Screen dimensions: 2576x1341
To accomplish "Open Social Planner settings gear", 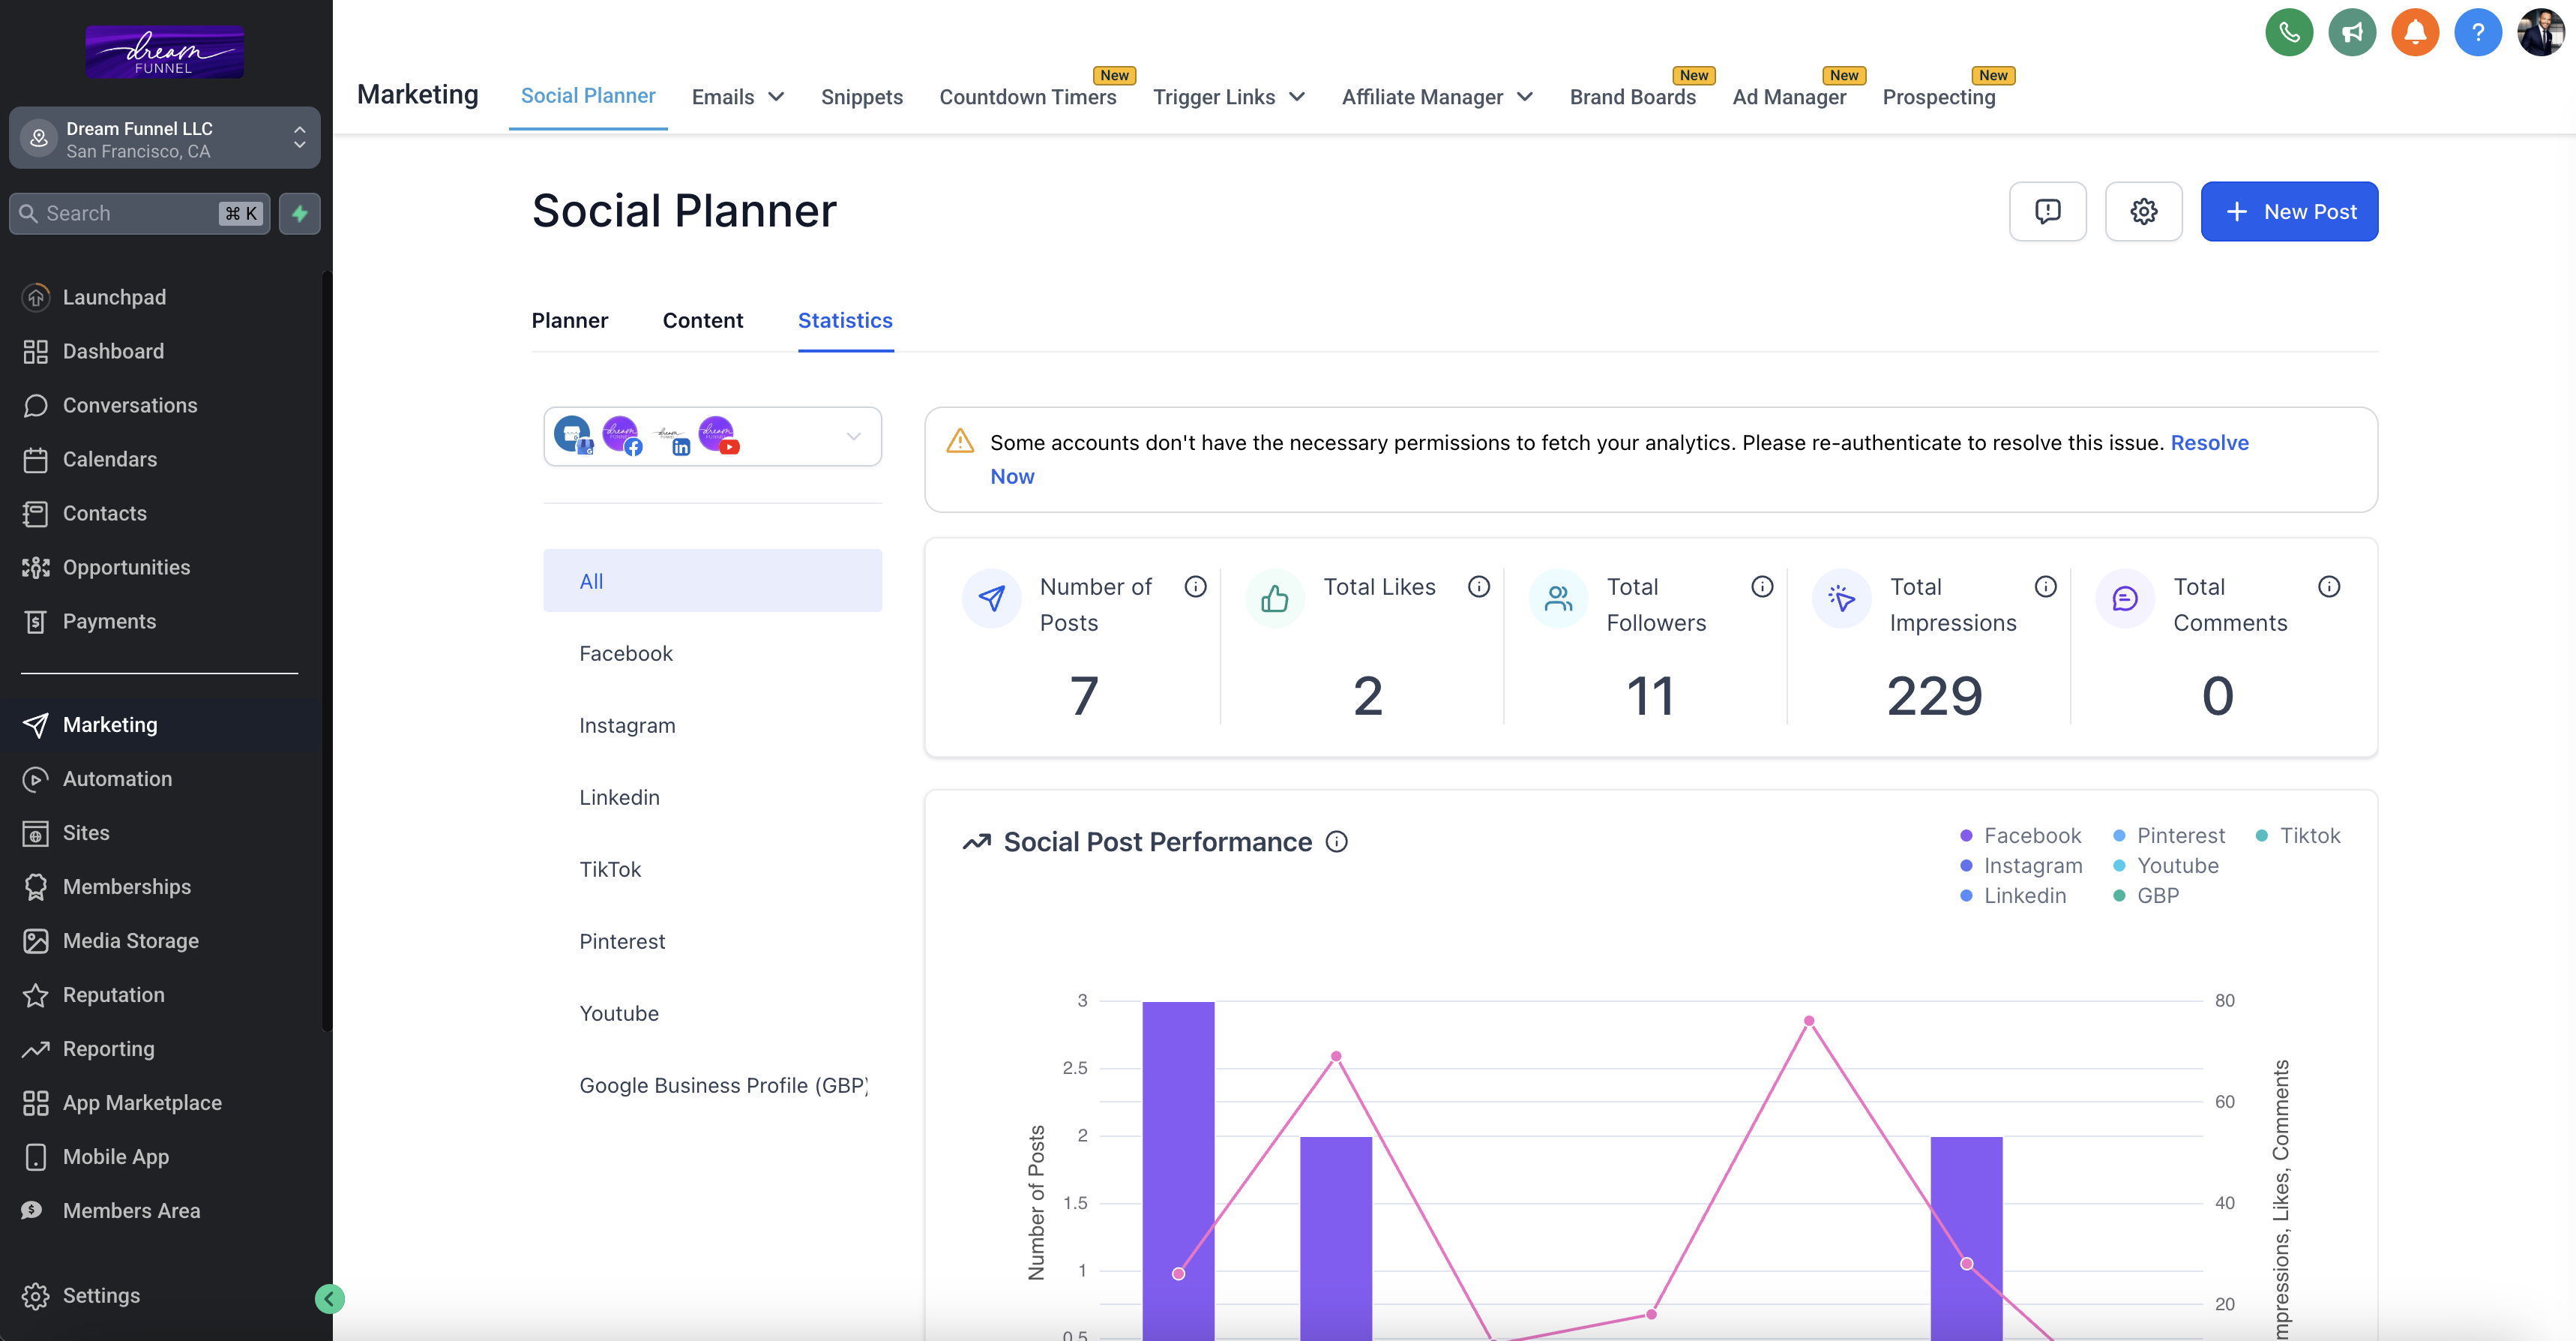I will [x=2144, y=211].
